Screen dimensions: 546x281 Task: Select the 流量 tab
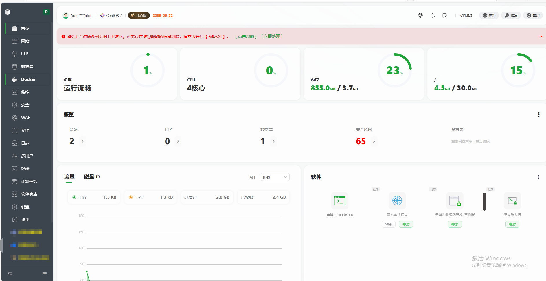click(69, 177)
